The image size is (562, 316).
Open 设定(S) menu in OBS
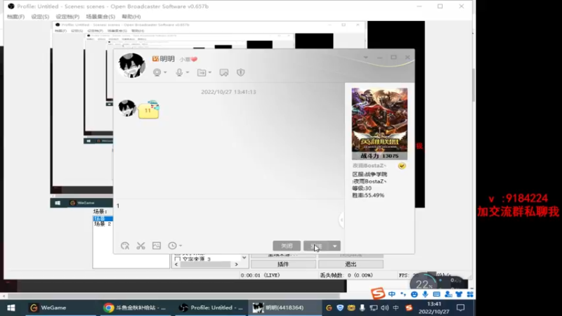[x=40, y=16]
